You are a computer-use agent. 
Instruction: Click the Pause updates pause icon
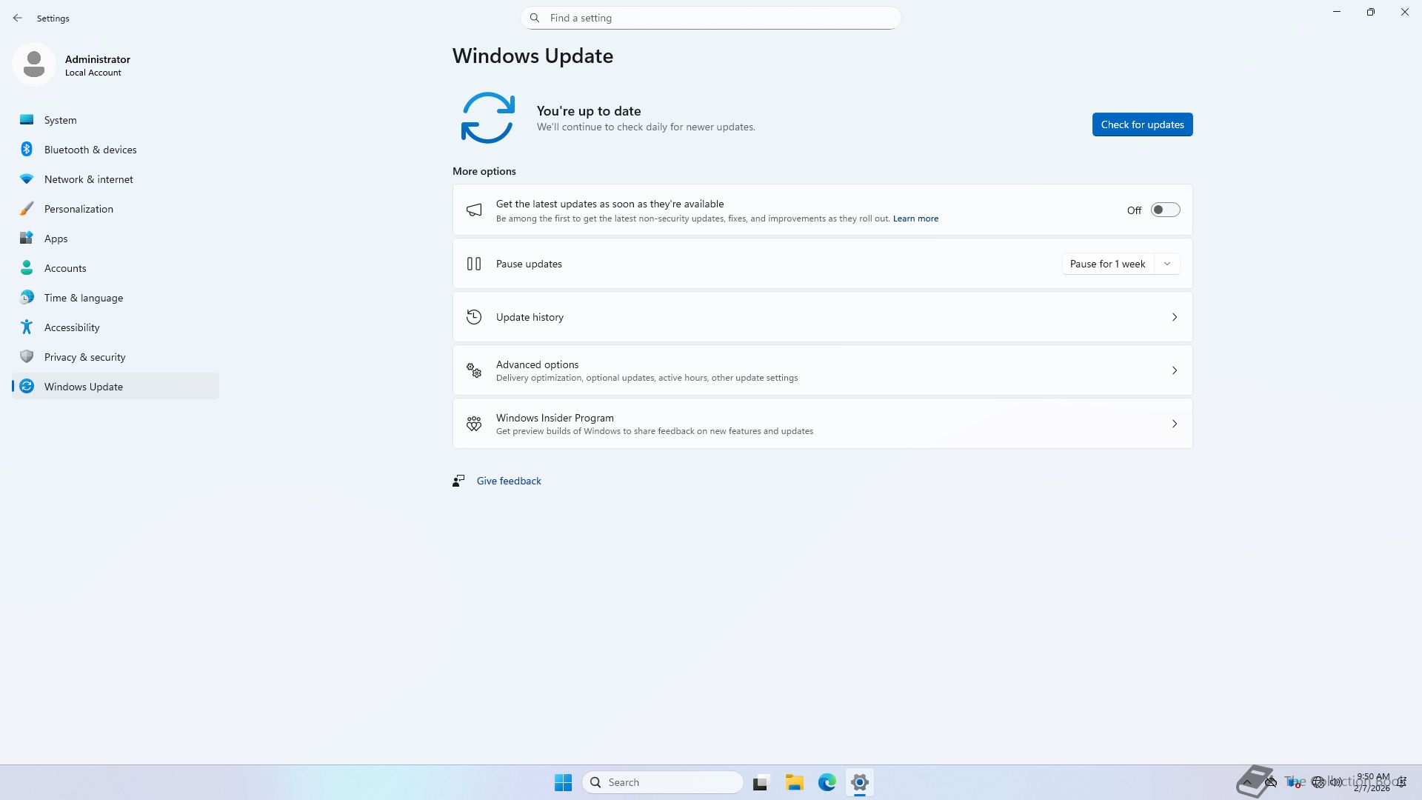(x=474, y=264)
